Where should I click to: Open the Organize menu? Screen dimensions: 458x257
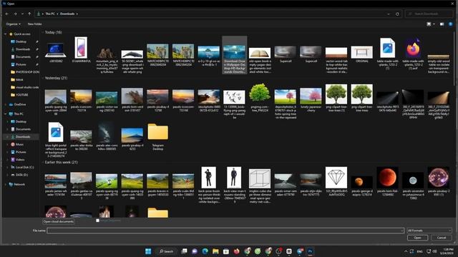point(14,24)
